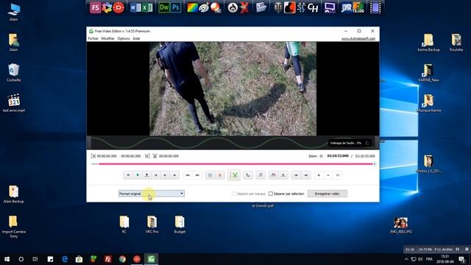This screenshot has height=265, width=471.
Task: Click the step-back arrow button
Action: (128, 175)
